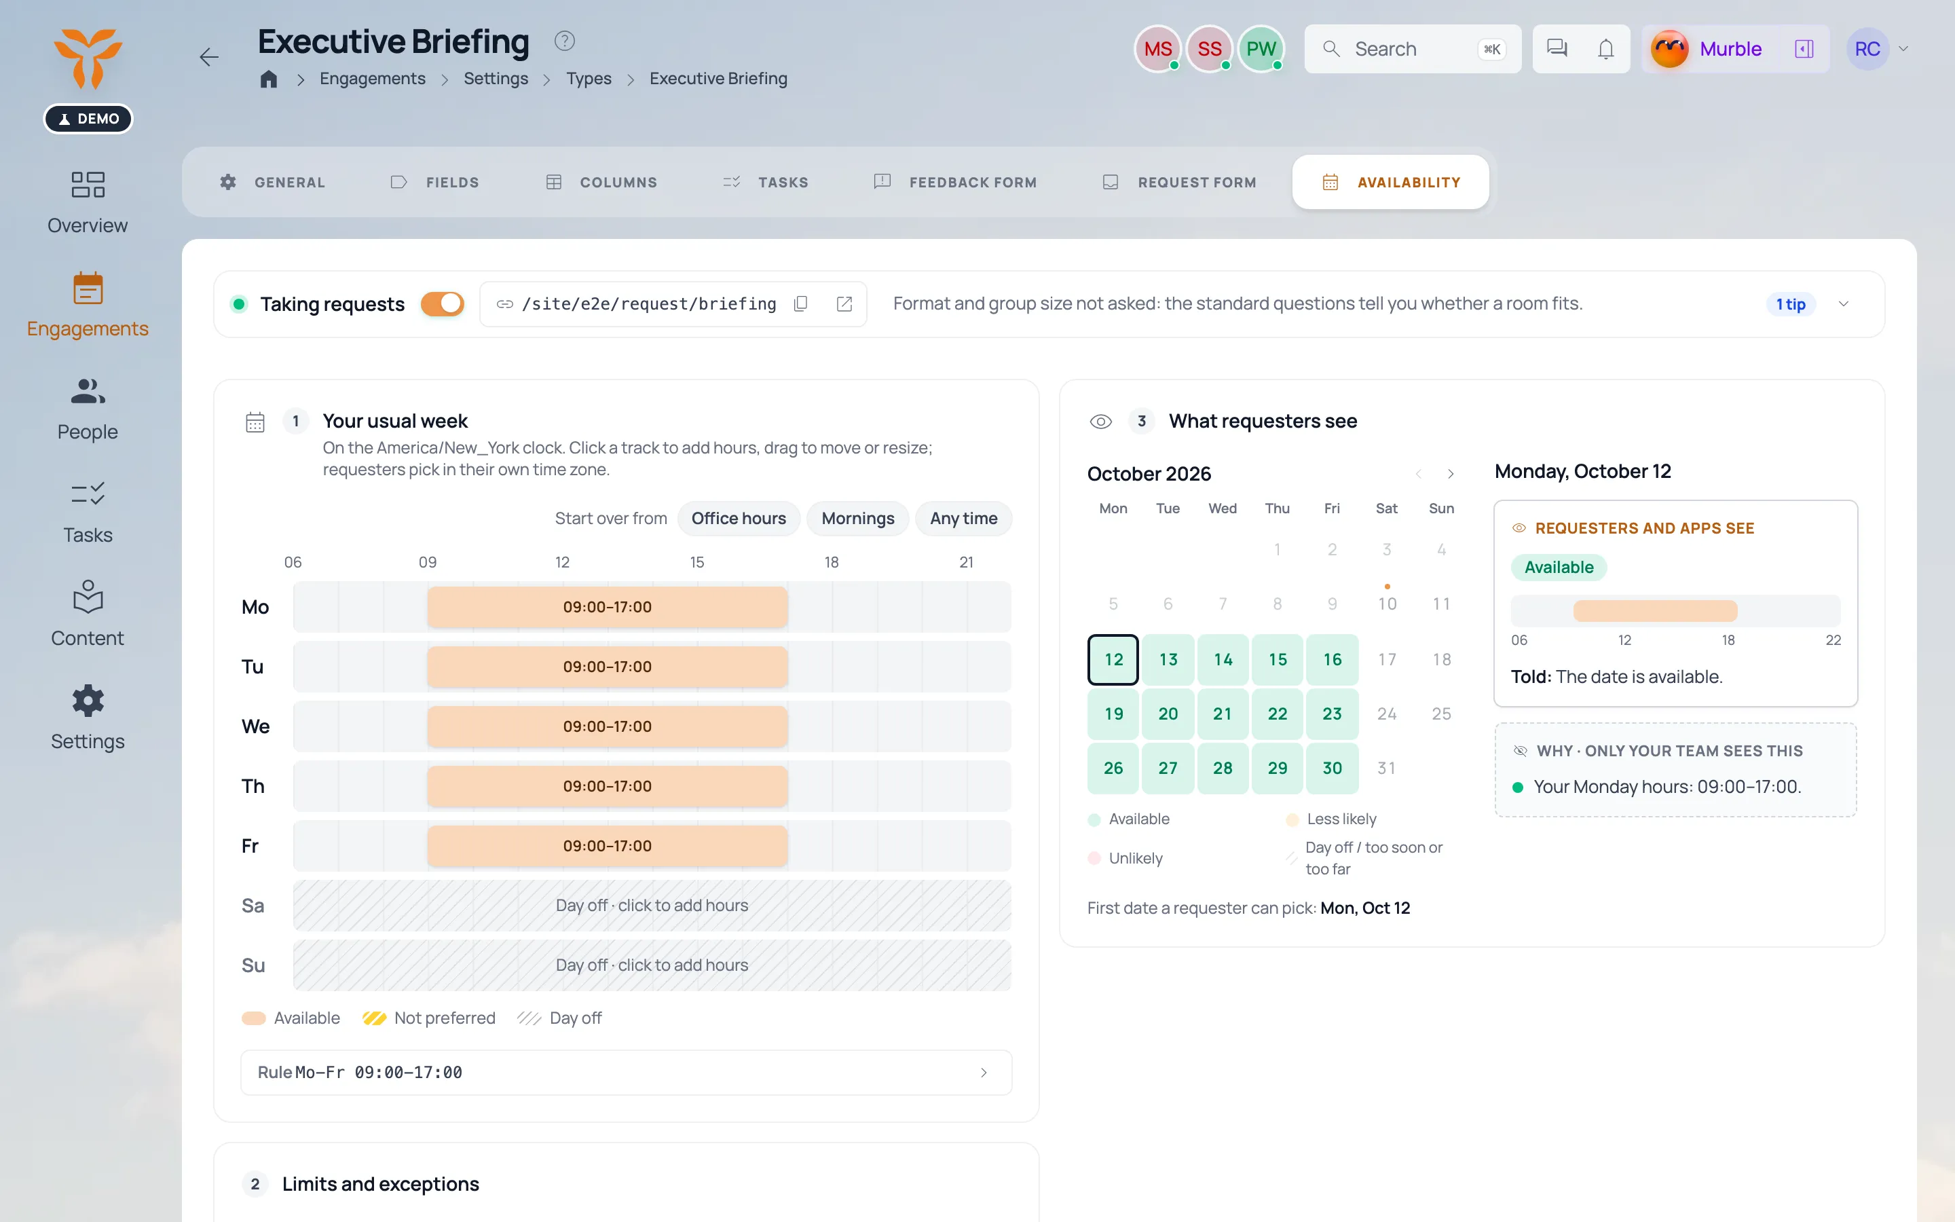
Task: Select October 22 in the calendar
Action: point(1278,714)
